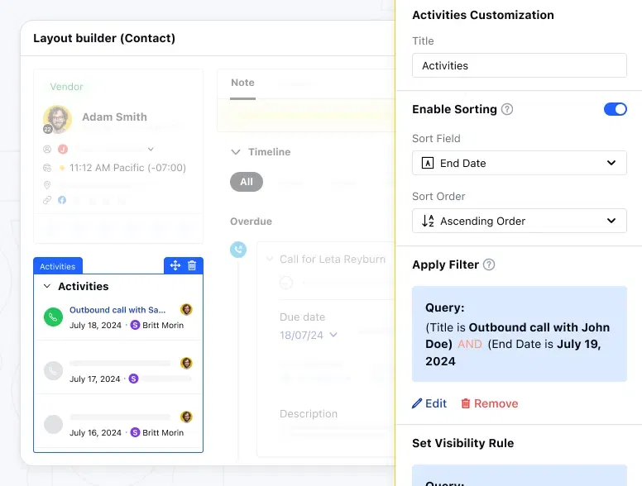This screenshot has height=486, width=642.
Task: Click the Description label in the call card
Action: tap(309, 414)
